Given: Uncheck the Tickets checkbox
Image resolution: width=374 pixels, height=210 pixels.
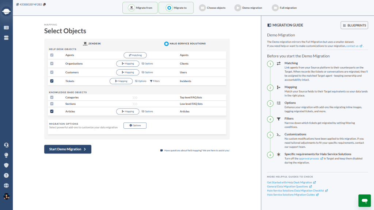Looking at the screenshot, I should (x=52, y=81).
